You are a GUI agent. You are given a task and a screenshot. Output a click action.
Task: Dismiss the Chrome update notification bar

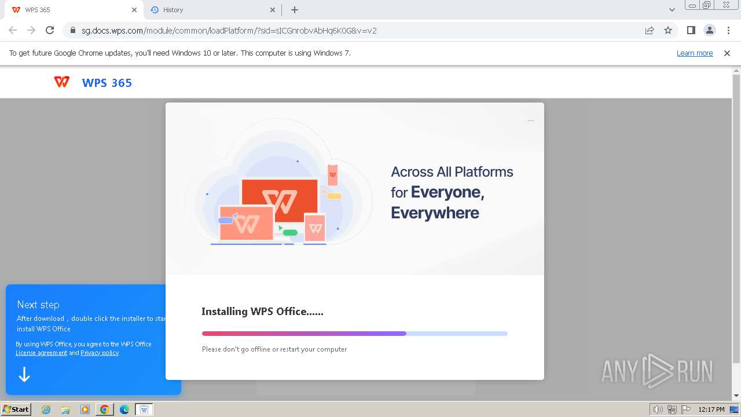point(727,53)
